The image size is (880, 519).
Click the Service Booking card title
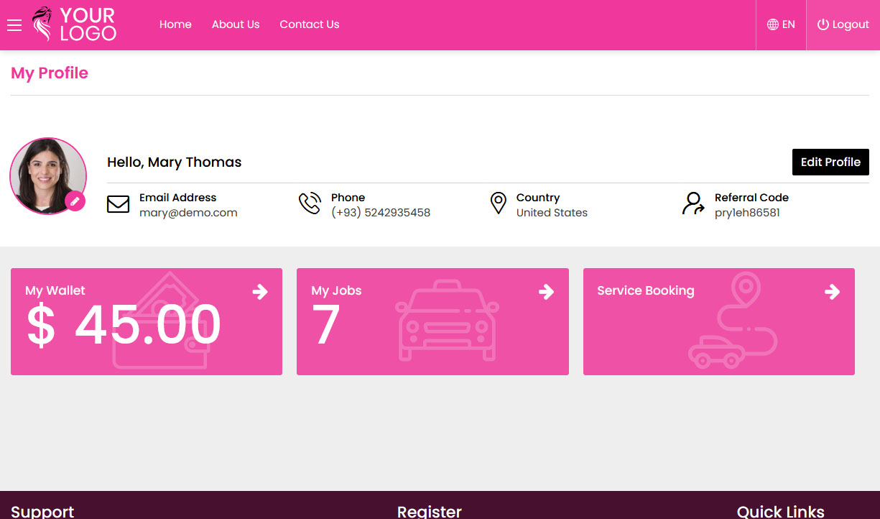(x=646, y=290)
